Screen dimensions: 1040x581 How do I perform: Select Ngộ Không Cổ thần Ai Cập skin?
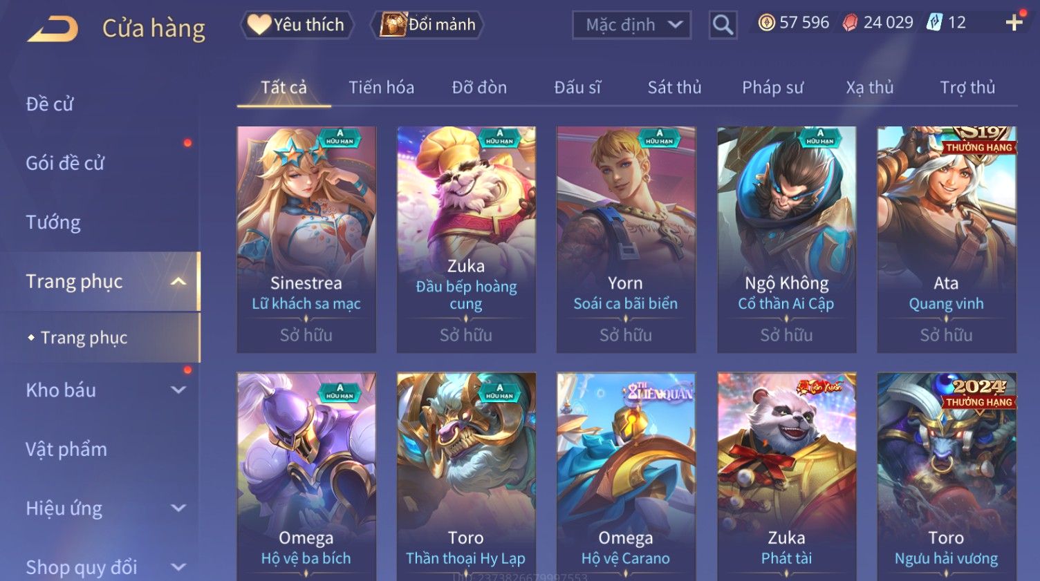[x=786, y=239]
